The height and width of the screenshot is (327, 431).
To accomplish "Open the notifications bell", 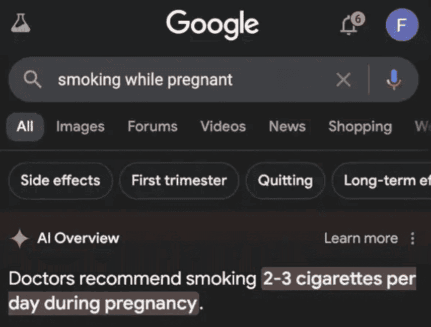I will (351, 24).
